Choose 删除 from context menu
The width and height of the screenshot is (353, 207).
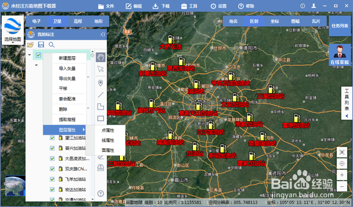tap(63, 109)
